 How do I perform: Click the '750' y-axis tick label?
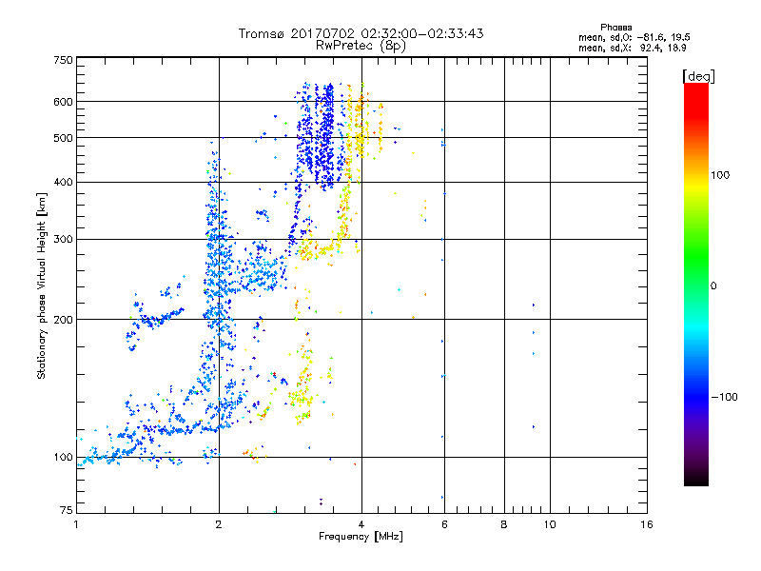(63, 60)
